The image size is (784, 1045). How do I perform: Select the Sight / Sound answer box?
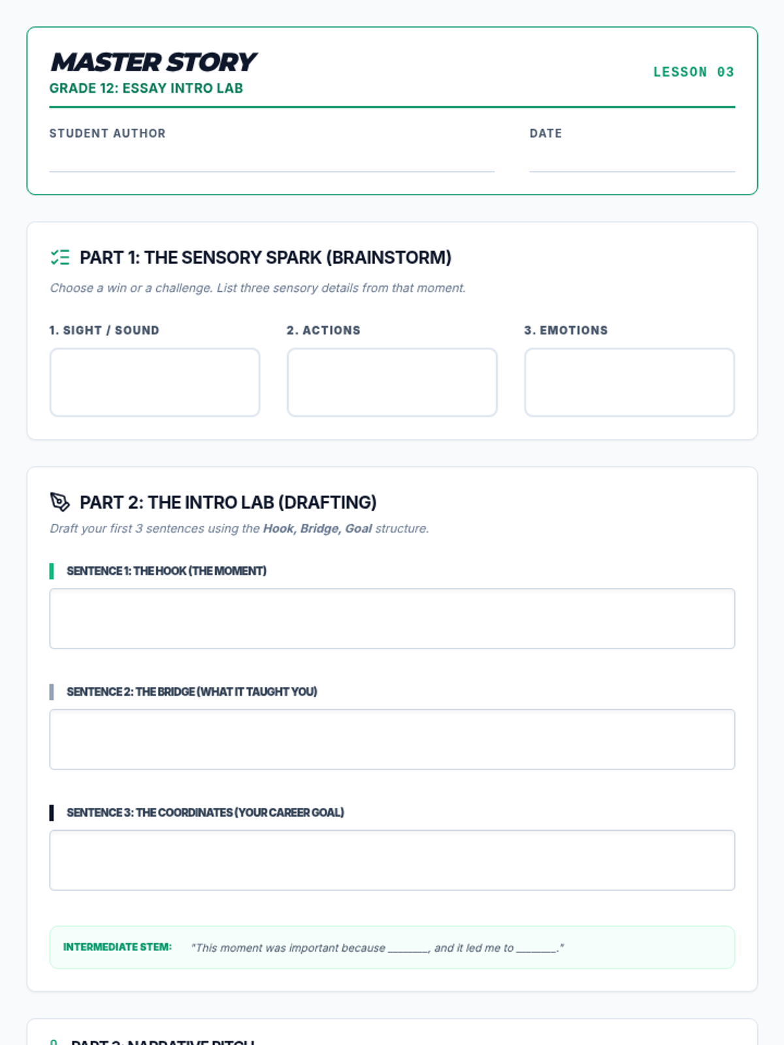(x=155, y=382)
